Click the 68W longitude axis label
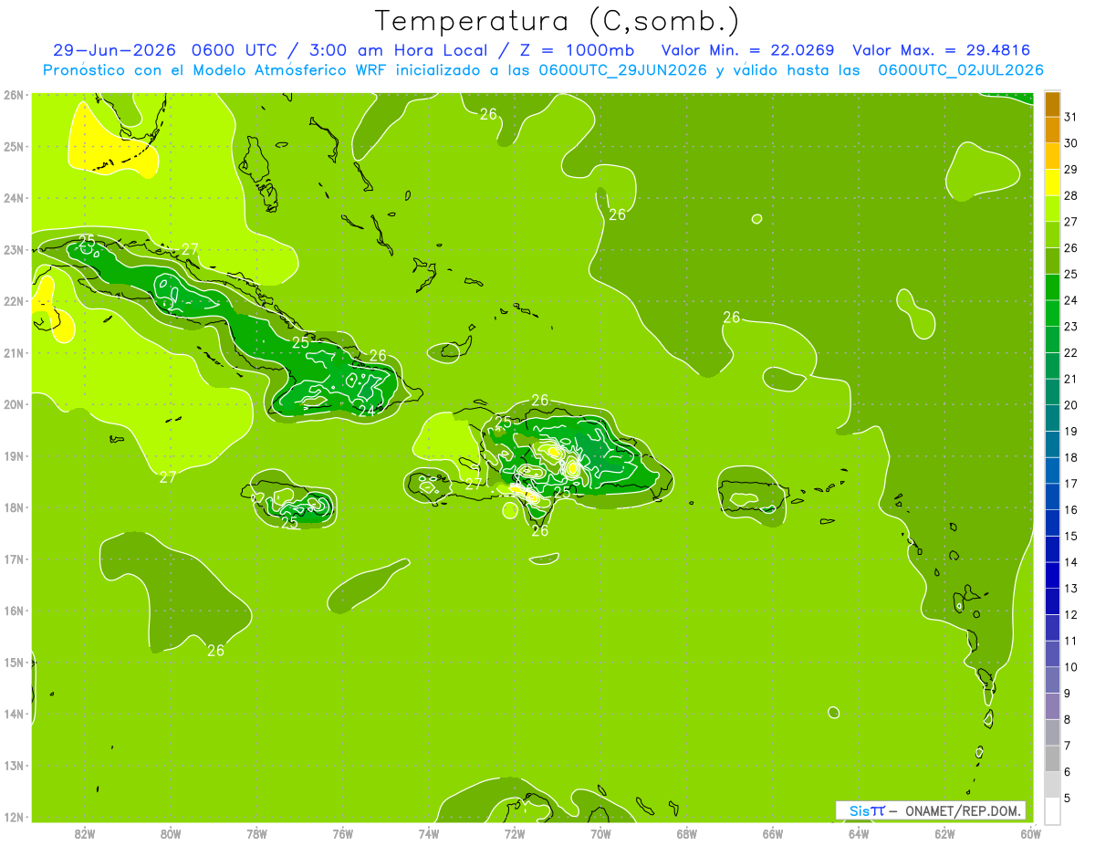 [687, 833]
